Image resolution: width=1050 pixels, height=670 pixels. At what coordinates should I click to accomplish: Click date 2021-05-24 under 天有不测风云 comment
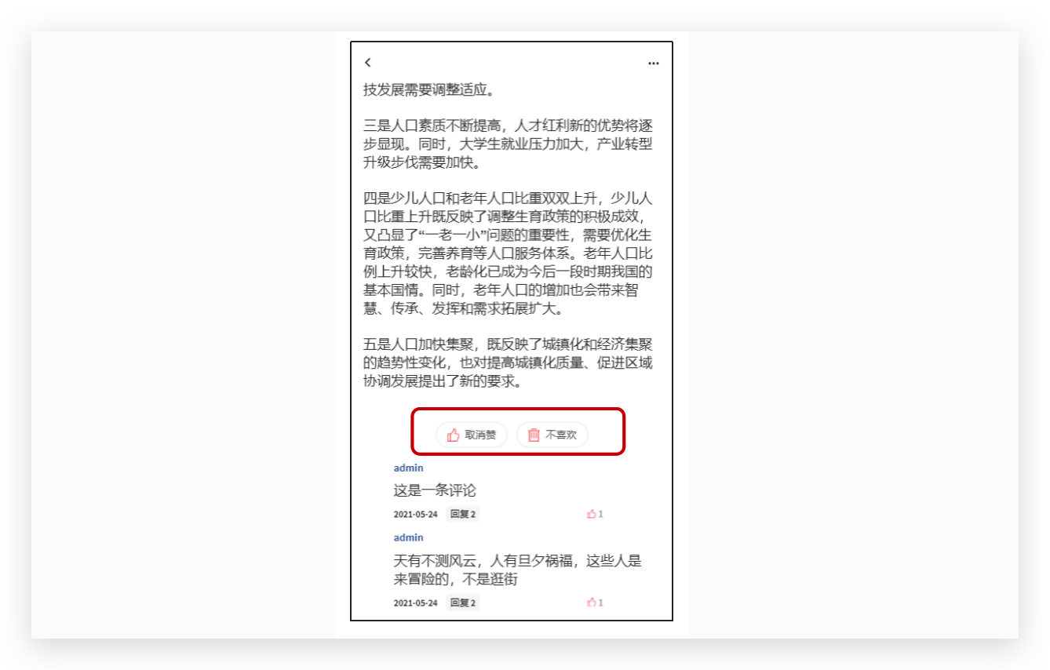click(x=415, y=603)
